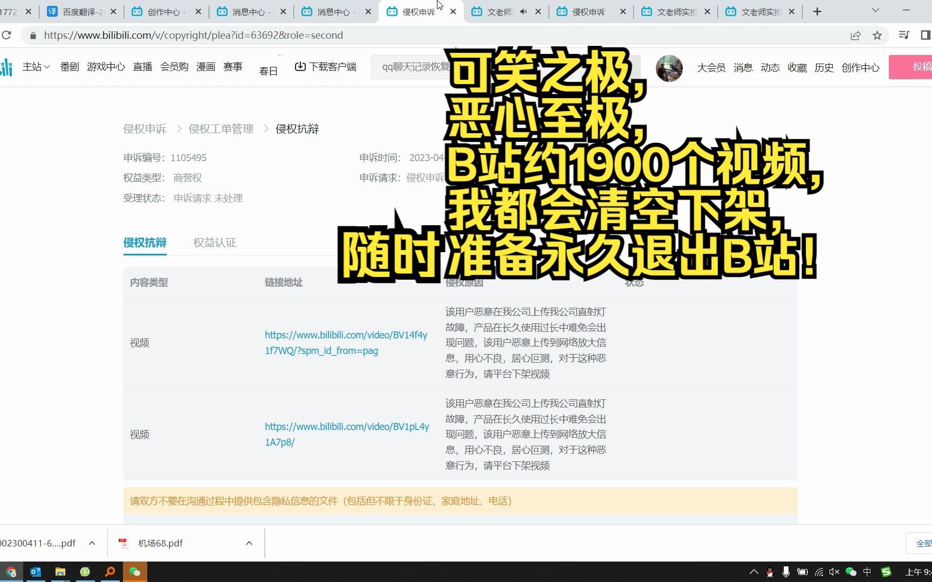Open the BV1pL4y1A7p8 video link

(x=347, y=434)
